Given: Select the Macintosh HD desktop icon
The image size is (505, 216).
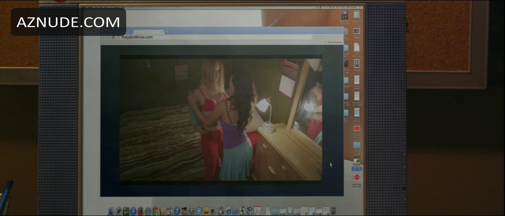Looking at the screenshot, I should pos(357,15).
